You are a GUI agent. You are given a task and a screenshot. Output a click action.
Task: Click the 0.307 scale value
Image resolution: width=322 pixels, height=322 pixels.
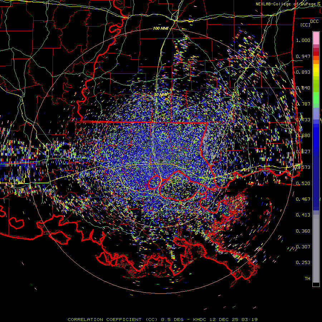(x=303, y=247)
